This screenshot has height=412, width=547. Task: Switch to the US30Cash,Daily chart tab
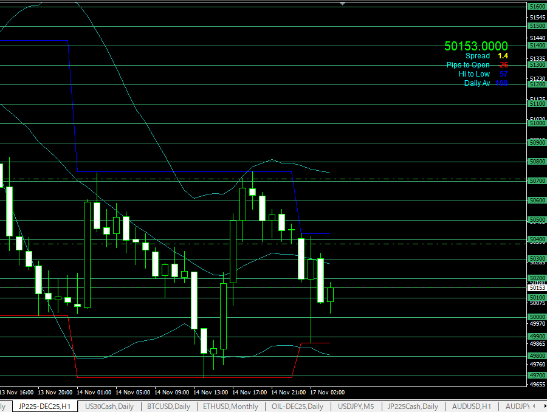tap(109, 407)
